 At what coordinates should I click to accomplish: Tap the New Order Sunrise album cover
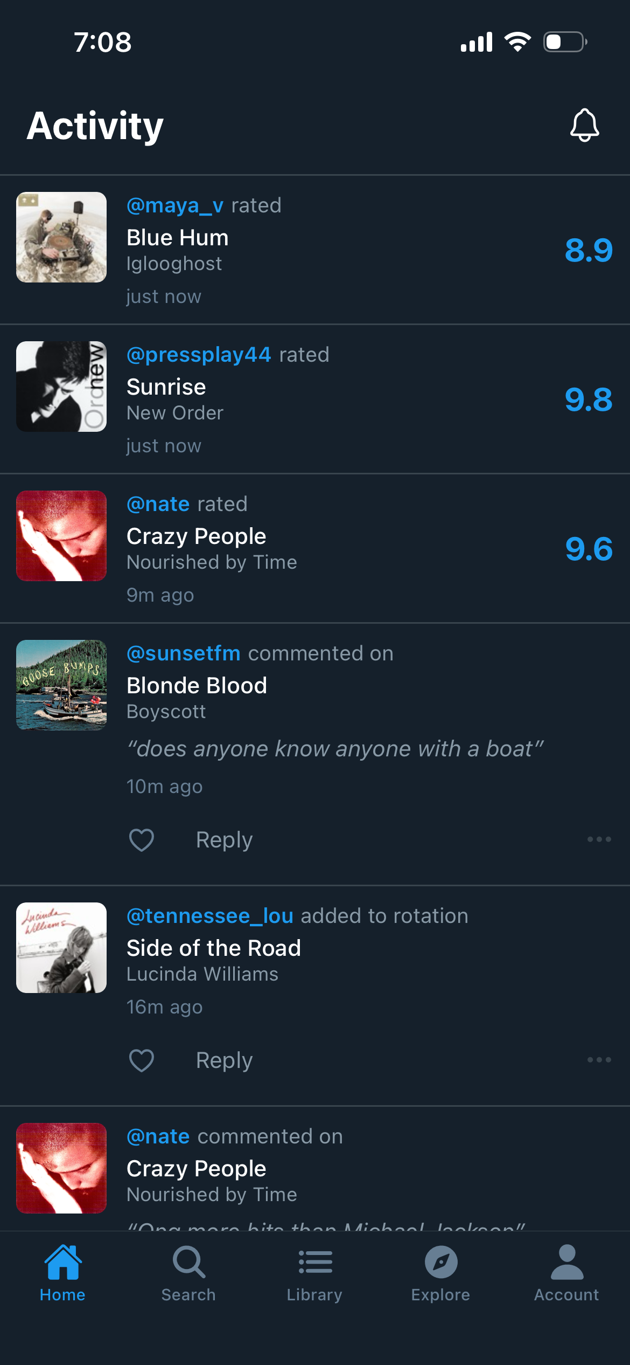[x=61, y=387]
